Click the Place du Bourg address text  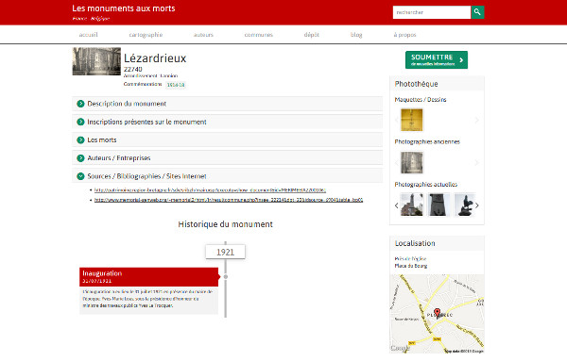(411, 266)
